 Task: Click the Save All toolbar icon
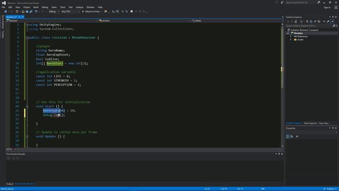point(31,12)
